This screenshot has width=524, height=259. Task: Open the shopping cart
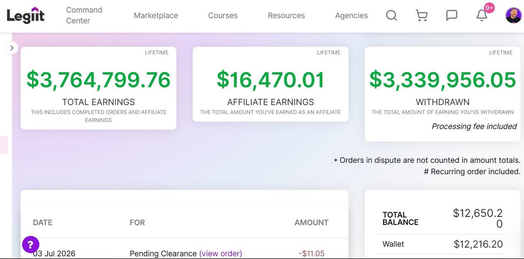click(421, 15)
